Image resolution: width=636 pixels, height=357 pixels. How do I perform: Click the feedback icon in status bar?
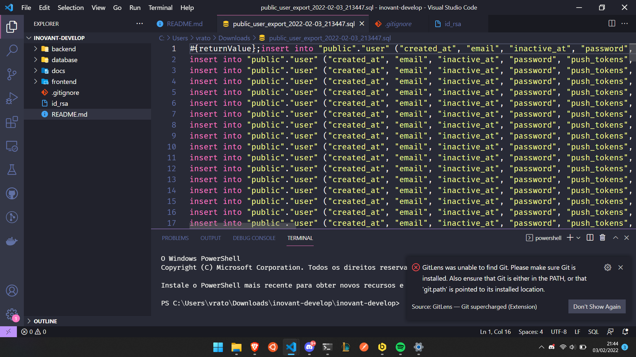coord(610,332)
